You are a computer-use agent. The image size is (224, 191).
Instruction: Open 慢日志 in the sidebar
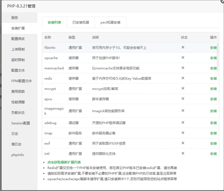point(20,144)
